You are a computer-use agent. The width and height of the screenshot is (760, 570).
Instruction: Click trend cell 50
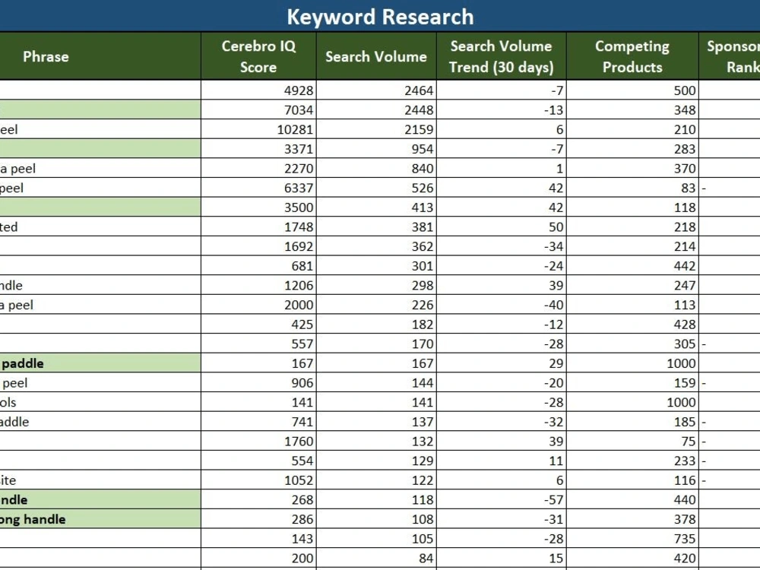click(501, 226)
